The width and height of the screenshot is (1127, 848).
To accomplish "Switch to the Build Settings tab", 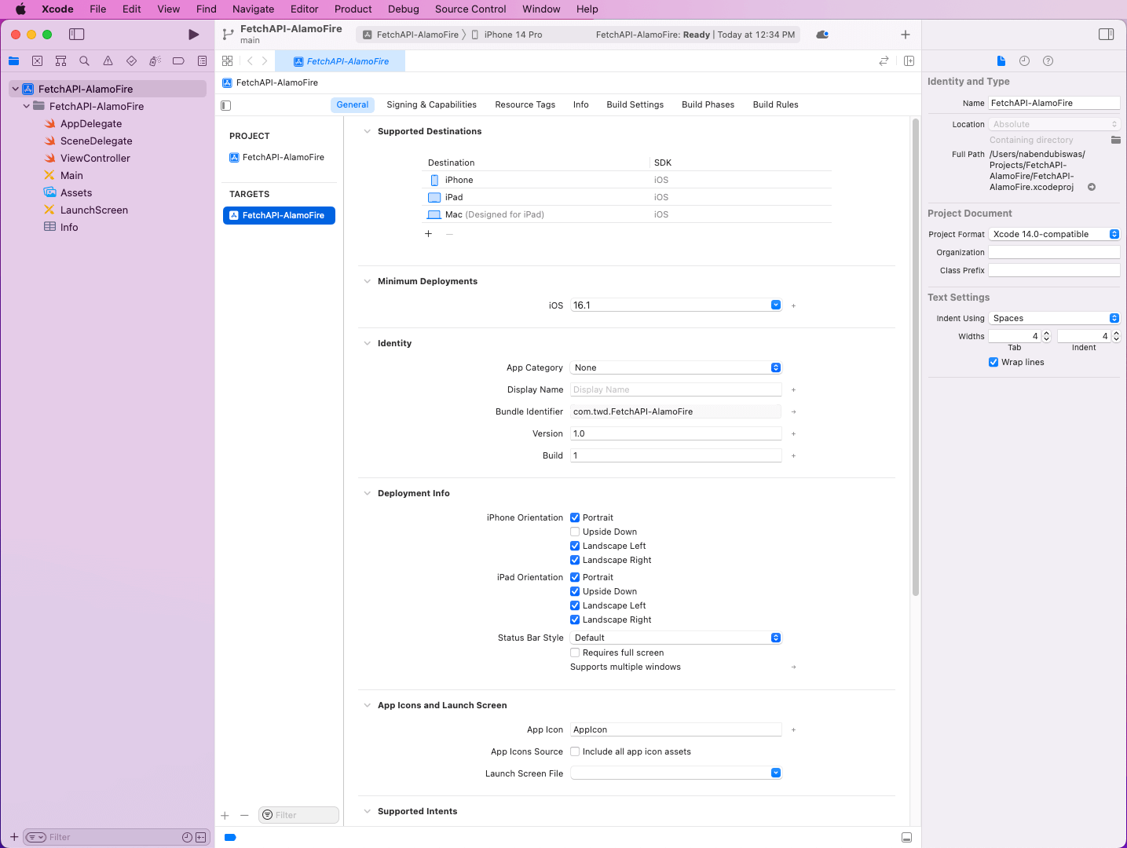I will 635,104.
